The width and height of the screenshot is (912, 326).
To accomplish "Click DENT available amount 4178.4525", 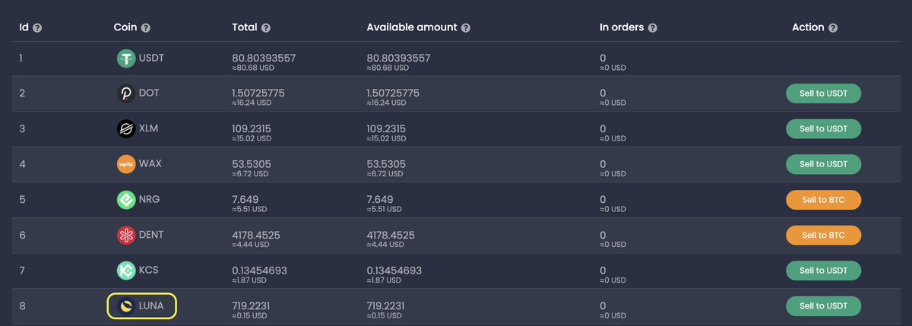I will pyautogui.click(x=391, y=235).
